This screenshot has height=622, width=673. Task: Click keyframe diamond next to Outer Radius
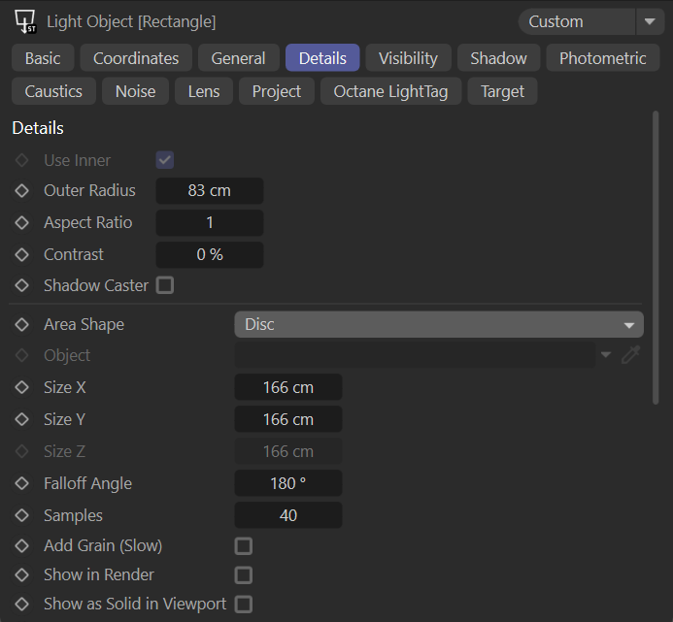[x=22, y=191]
